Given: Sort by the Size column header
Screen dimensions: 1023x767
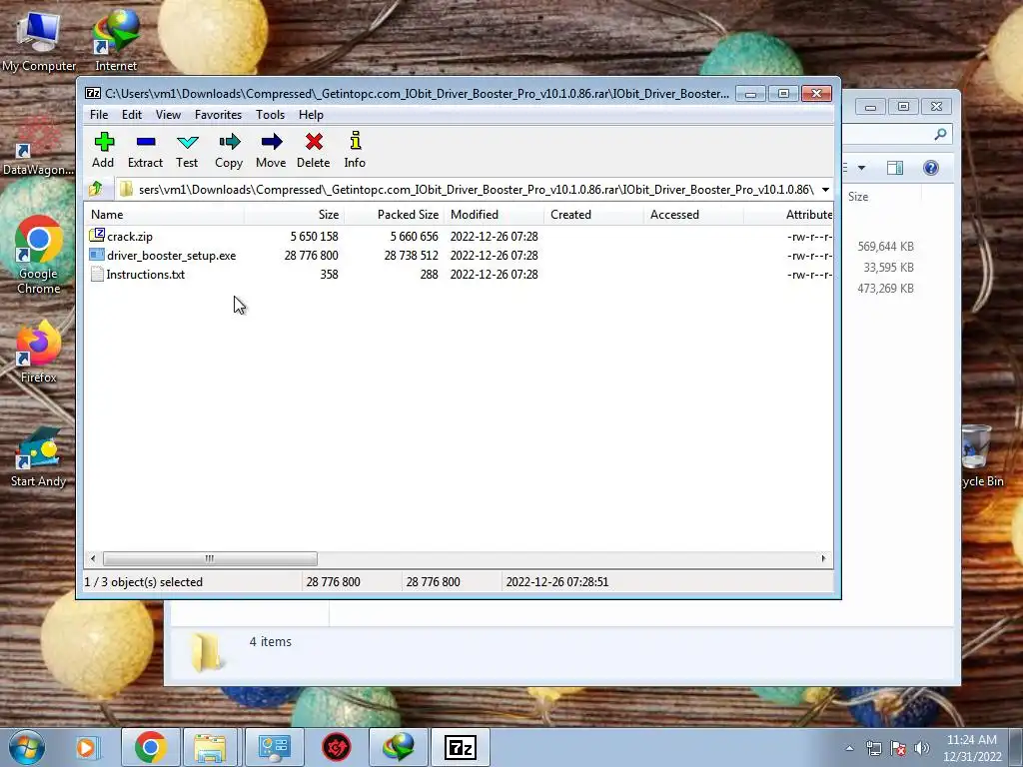Looking at the screenshot, I should pos(295,215).
